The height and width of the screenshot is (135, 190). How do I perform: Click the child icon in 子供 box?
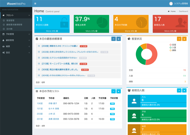tap(134, 116)
